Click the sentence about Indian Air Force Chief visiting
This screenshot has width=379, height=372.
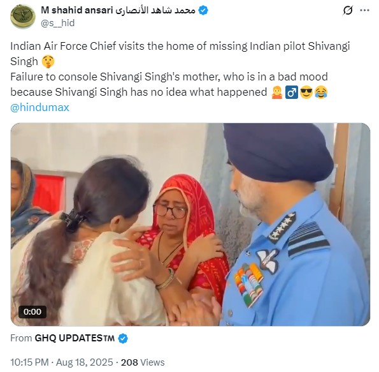[x=180, y=54]
